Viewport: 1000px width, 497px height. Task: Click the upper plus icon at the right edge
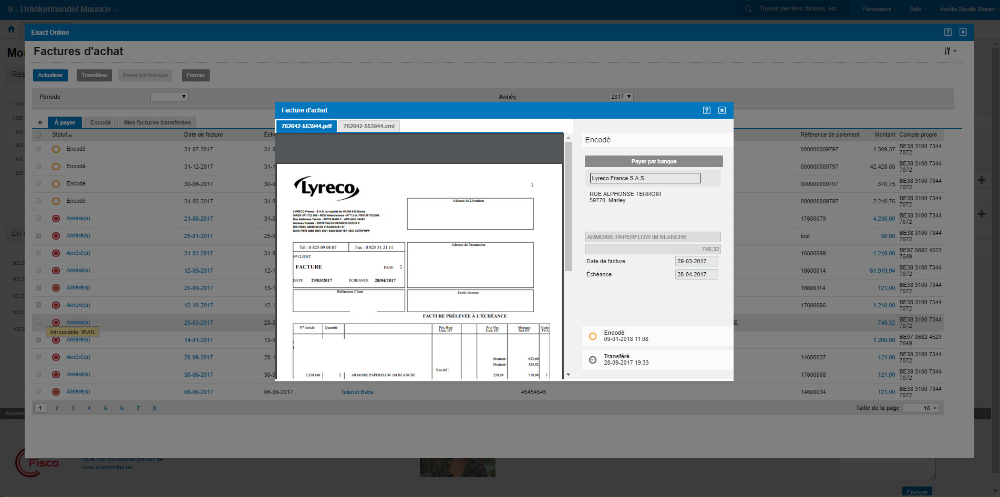[981, 180]
